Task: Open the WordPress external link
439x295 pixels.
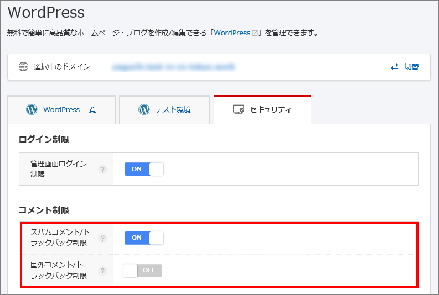Action: point(232,33)
